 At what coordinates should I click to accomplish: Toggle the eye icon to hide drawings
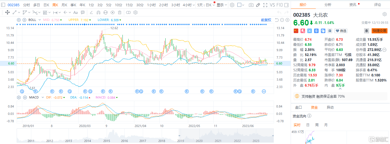113,12
